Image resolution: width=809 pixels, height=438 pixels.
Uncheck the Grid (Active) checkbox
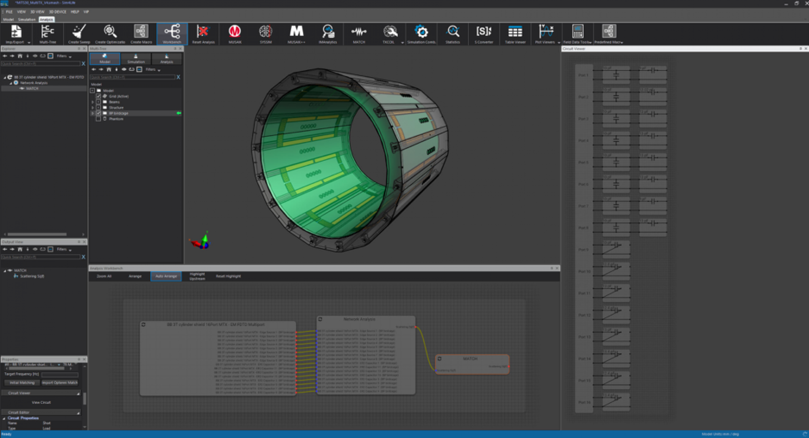pyautogui.click(x=99, y=96)
